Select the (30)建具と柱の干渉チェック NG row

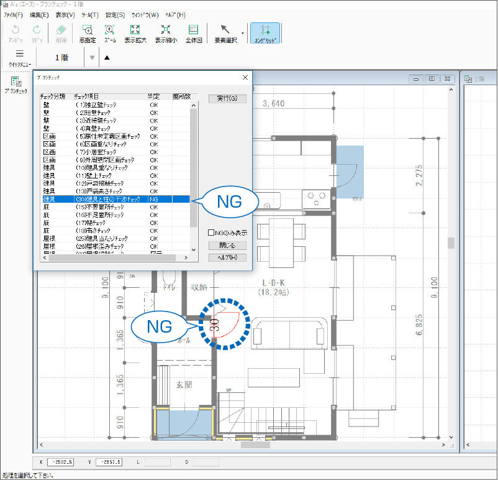click(x=115, y=199)
